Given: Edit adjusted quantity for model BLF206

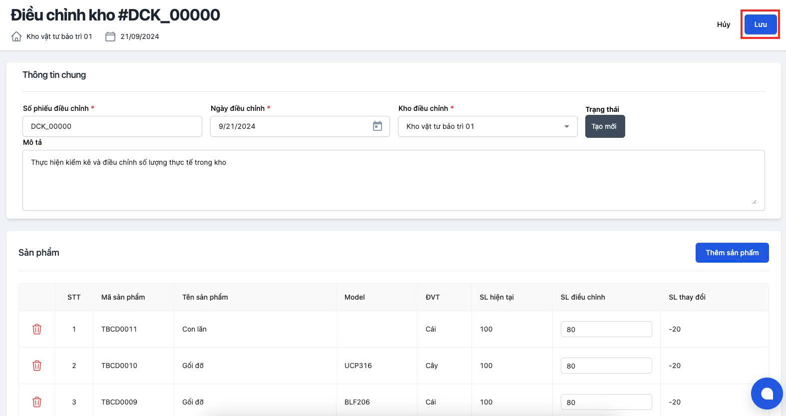Looking at the screenshot, I should pyautogui.click(x=606, y=402).
